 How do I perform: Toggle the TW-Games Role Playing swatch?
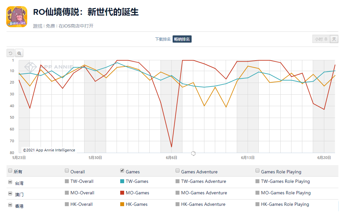coord(257,181)
